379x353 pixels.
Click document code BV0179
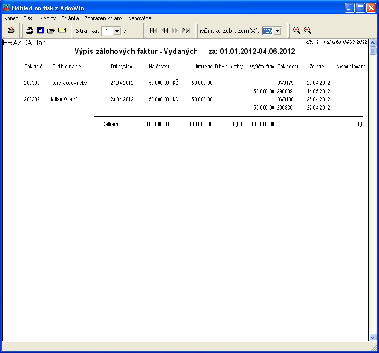[x=285, y=83]
